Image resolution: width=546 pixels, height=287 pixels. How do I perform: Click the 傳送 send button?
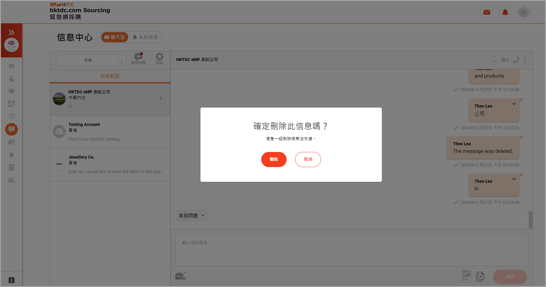pos(510,277)
